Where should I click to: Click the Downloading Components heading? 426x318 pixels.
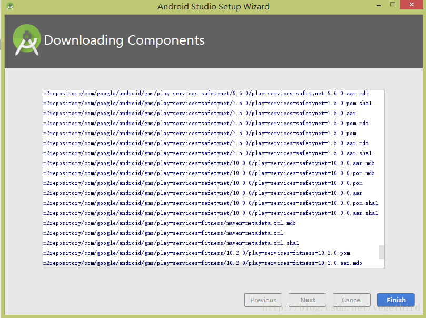click(124, 40)
